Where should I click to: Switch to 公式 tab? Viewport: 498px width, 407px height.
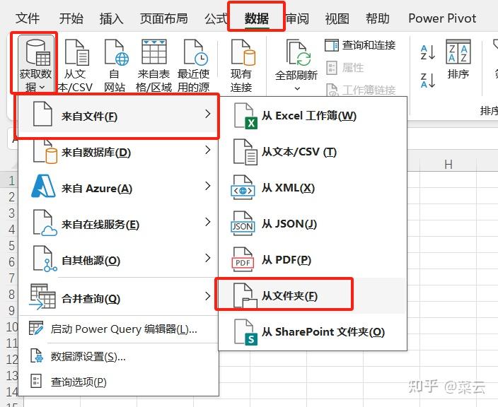216,18
